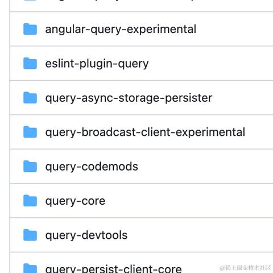Open the query-core package link
The height and width of the screenshot is (273, 273).
[75, 201]
